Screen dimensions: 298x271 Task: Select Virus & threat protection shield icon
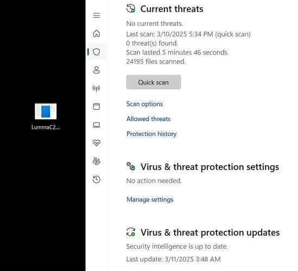point(97,51)
